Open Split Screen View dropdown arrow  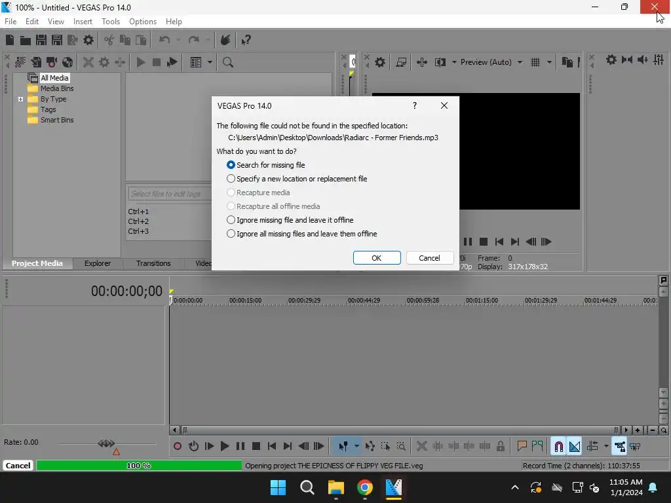[x=454, y=62]
